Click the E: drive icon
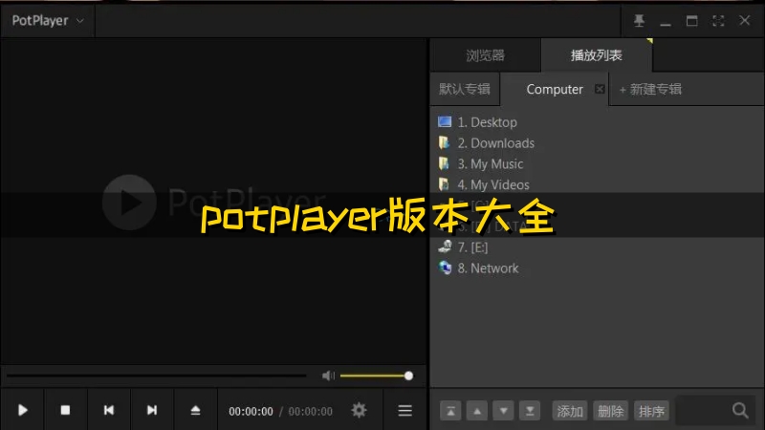The height and width of the screenshot is (430, 765). click(x=445, y=247)
